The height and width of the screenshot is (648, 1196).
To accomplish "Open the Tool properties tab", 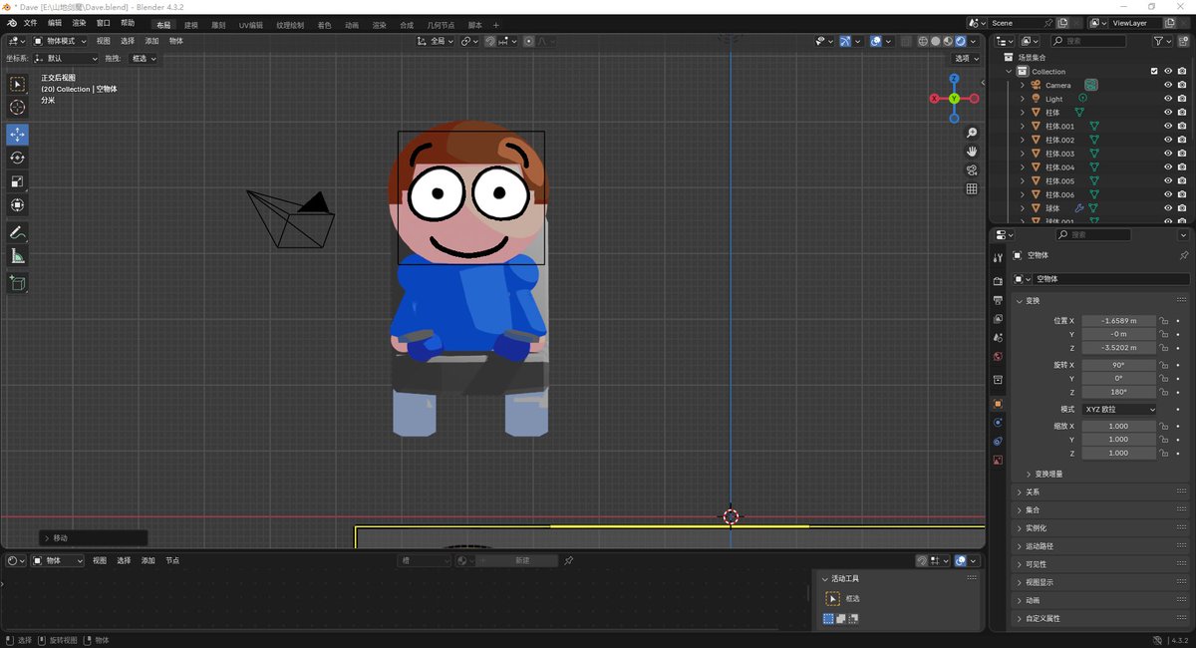I will pos(998,257).
